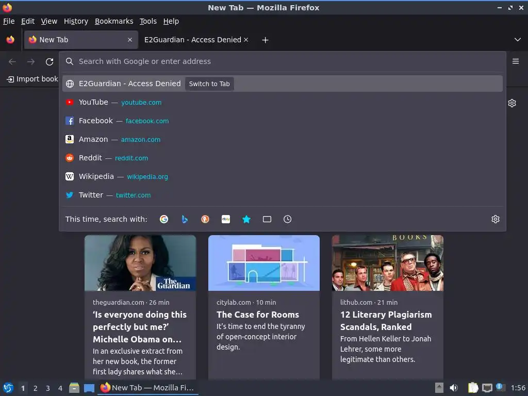
Task: Switch to workspace 2 in taskbar
Action: (x=36, y=388)
